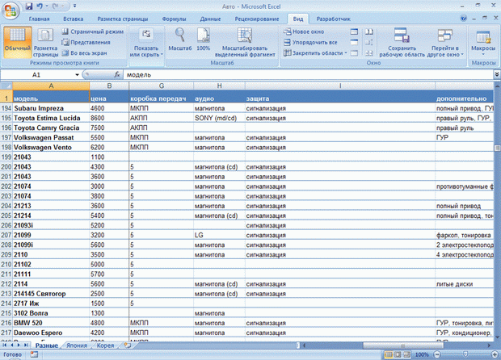The width and height of the screenshot is (501, 360).
Task: Select cell 214145 Святогор
Action: pyautogui.click(x=51, y=294)
